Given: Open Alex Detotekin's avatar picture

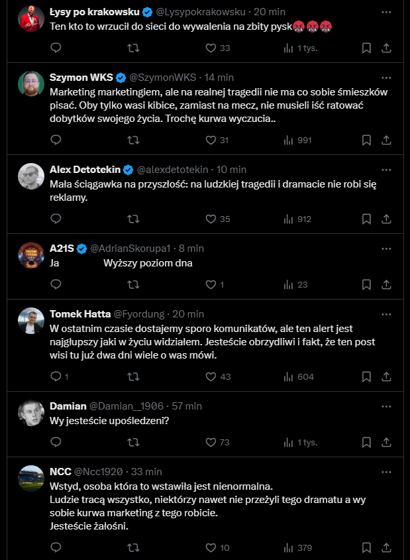Looking at the screenshot, I should click(31, 176).
